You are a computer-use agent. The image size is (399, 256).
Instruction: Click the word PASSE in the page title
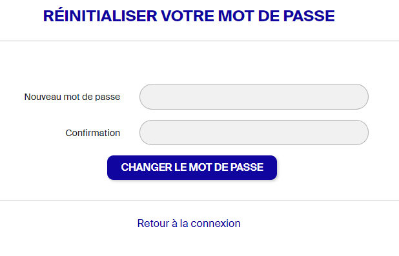(x=309, y=16)
